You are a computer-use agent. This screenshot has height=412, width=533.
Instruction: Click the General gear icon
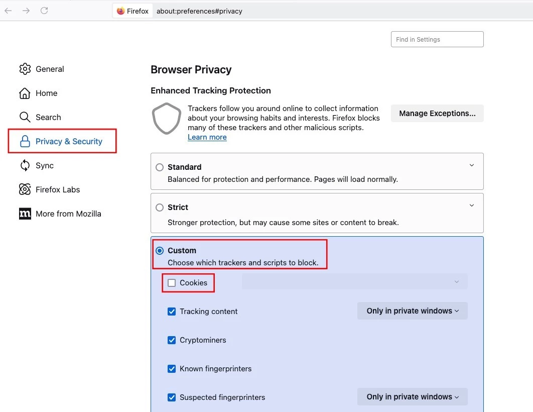[x=25, y=69]
